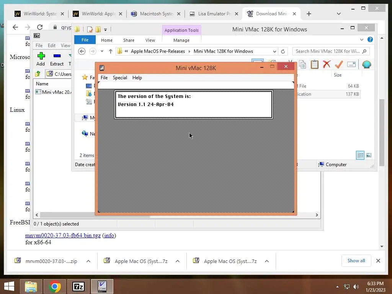Reload the Chrome page
The image size is (392, 294).
coord(40,27)
